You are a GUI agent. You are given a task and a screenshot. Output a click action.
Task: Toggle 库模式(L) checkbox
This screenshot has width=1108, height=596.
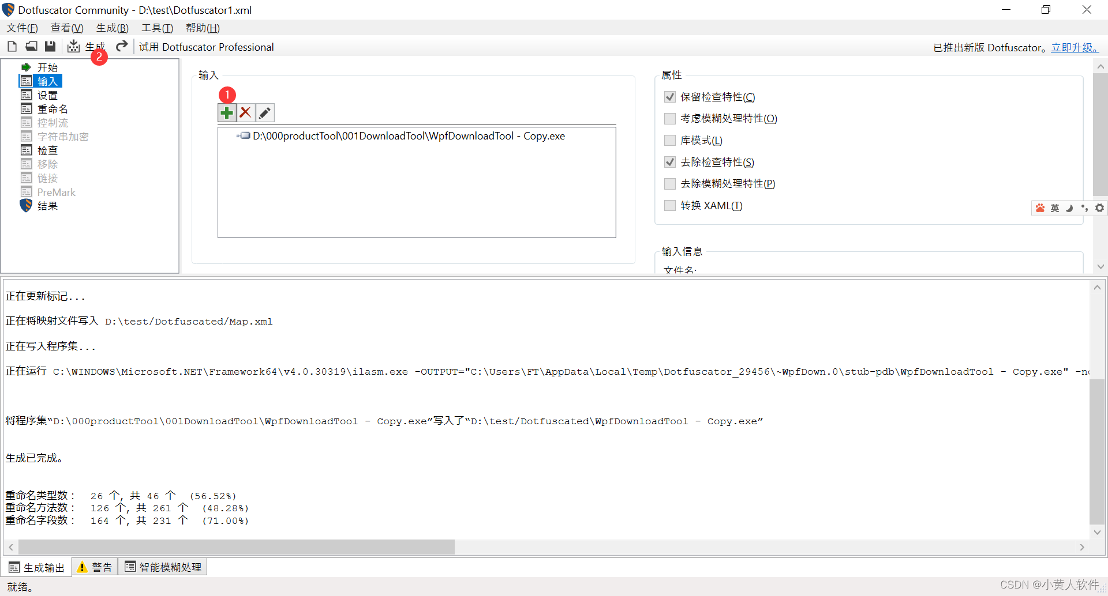(x=670, y=140)
